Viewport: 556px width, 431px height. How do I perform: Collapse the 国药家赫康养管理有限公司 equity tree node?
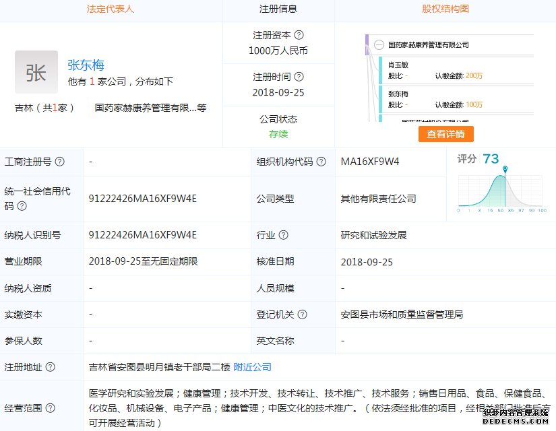[x=379, y=45]
